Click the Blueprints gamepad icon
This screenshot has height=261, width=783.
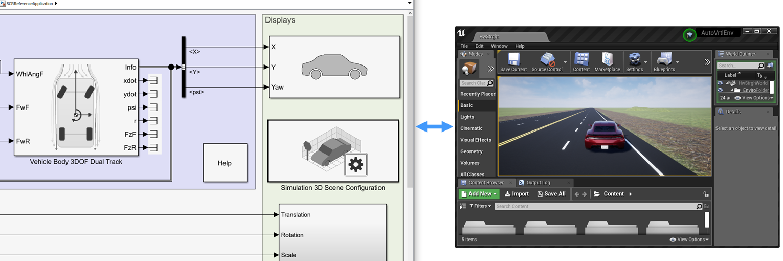pos(664,59)
